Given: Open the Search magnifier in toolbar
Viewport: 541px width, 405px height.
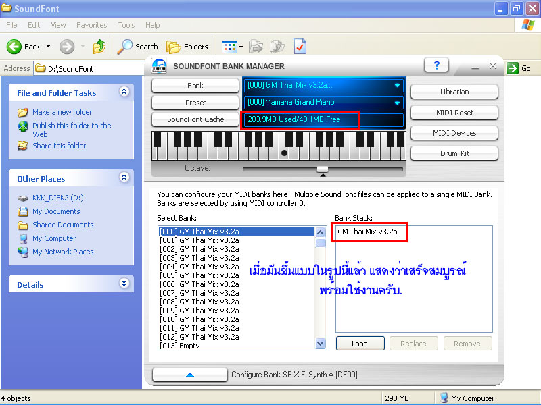Looking at the screenshot, I should coord(124,47).
